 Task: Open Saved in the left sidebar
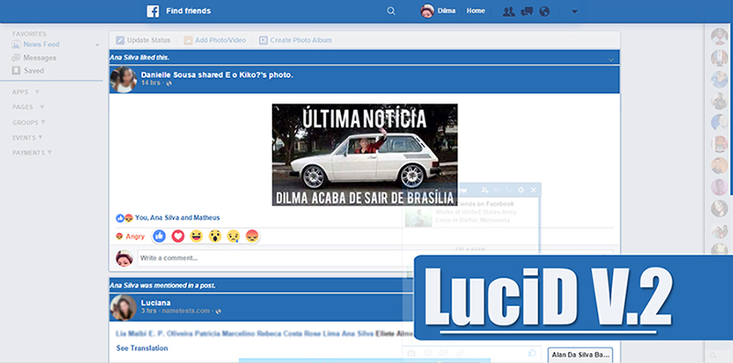[x=27, y=71]
